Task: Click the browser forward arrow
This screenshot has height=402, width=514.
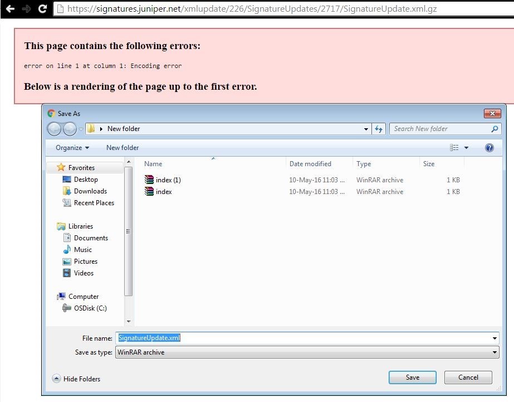Action: tap(26, 9)
